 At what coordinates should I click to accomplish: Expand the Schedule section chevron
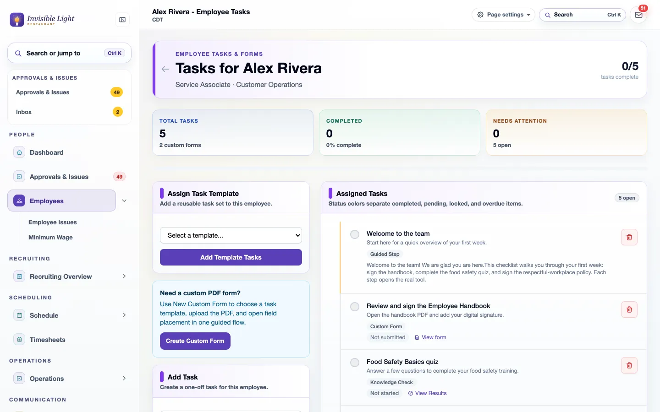coord(124,315)
